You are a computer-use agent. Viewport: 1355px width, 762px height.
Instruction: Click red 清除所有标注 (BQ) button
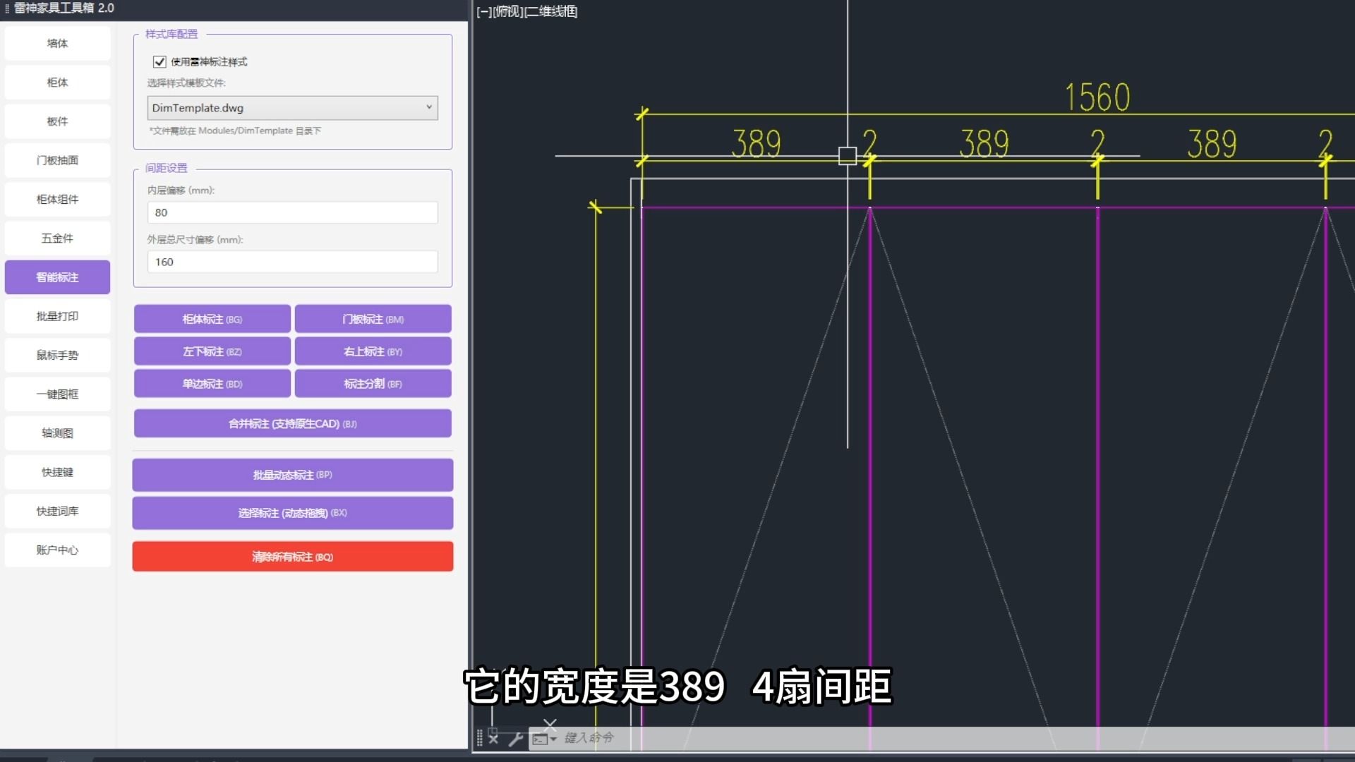pos(293,557)
